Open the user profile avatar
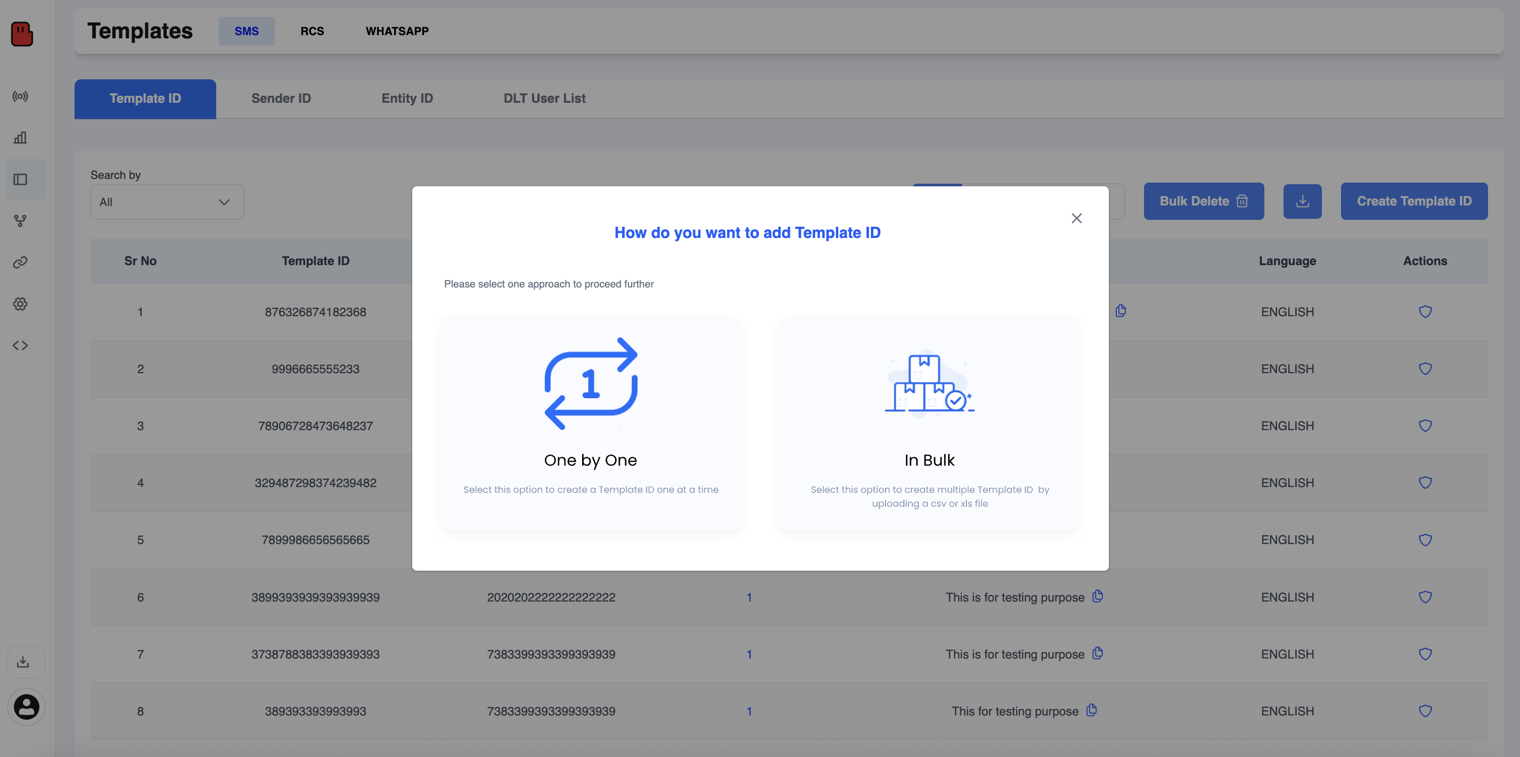Viewport: 1520px width, 757px height. (27, 707)
